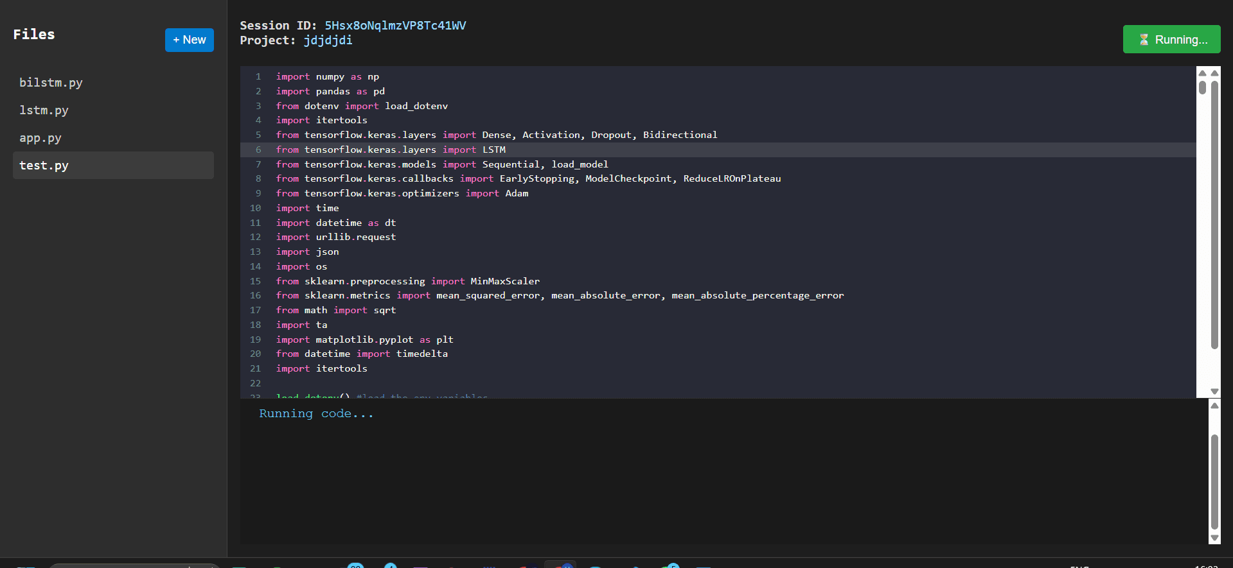This screenshot has height=568, width=1233.
Task: Open lstm.py in the Files list
Action: point(113,110)
